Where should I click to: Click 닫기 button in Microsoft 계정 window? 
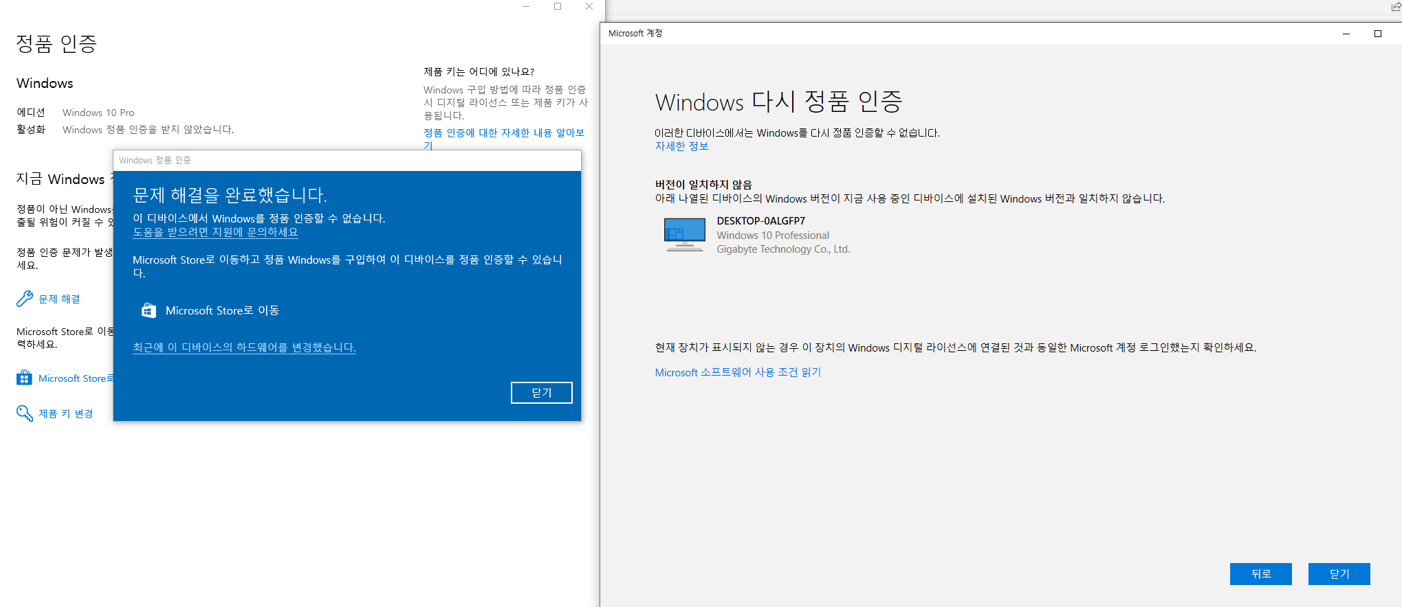click(1339, 574)
